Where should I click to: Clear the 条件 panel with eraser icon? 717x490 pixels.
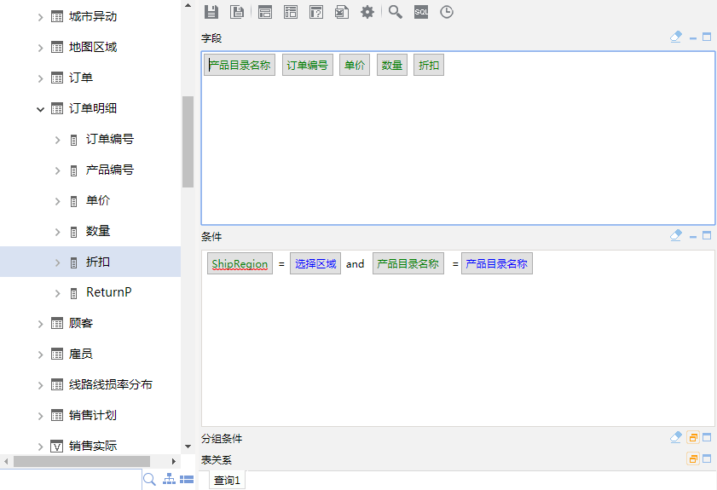(x=676, y=235)
